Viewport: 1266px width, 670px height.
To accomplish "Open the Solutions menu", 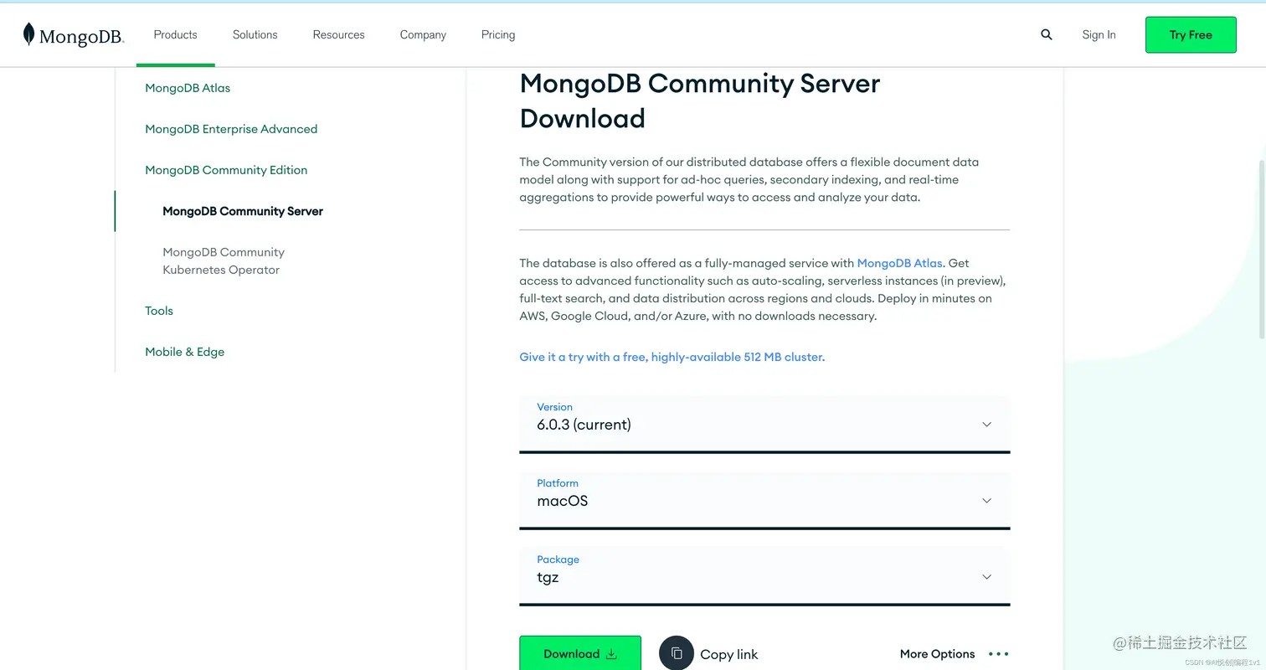I will tap(255, 34).
